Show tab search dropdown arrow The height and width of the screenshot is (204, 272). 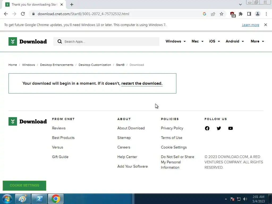point(240,5)
